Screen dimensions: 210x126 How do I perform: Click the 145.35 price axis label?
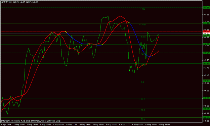point(206,121)
